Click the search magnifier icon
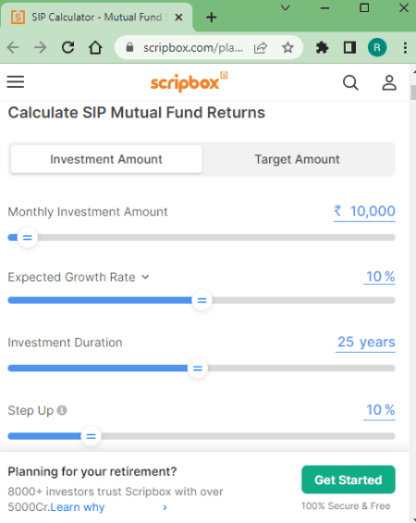This screenshot has width=416, height=523. (350, 82)
